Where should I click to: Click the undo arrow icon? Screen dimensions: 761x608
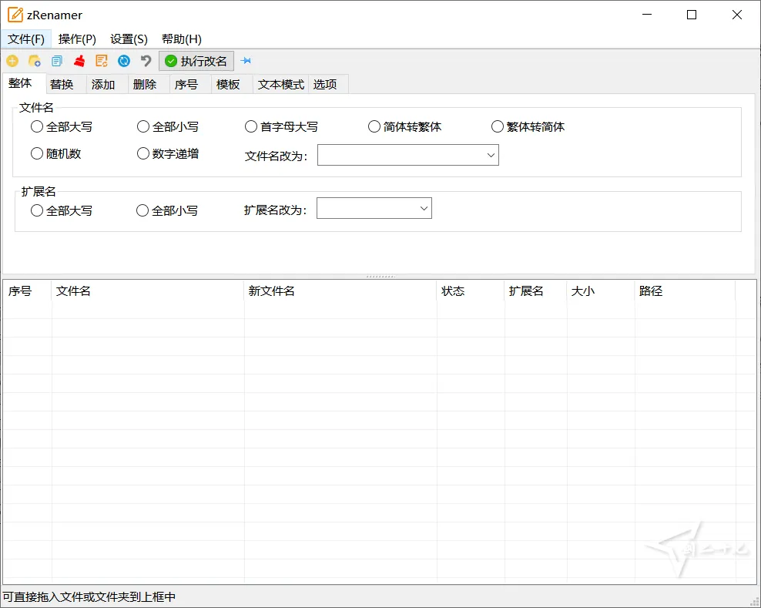click(146, 60)
